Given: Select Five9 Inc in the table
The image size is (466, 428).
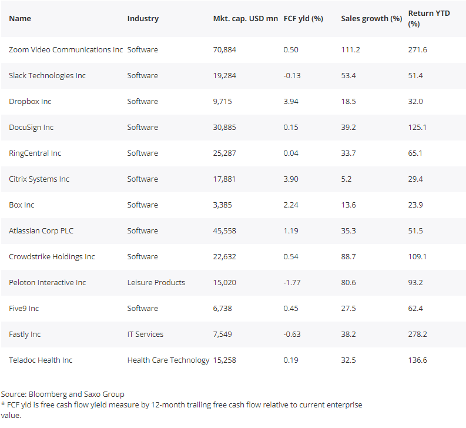Looking at the screenshot, I should coord(24,309).
